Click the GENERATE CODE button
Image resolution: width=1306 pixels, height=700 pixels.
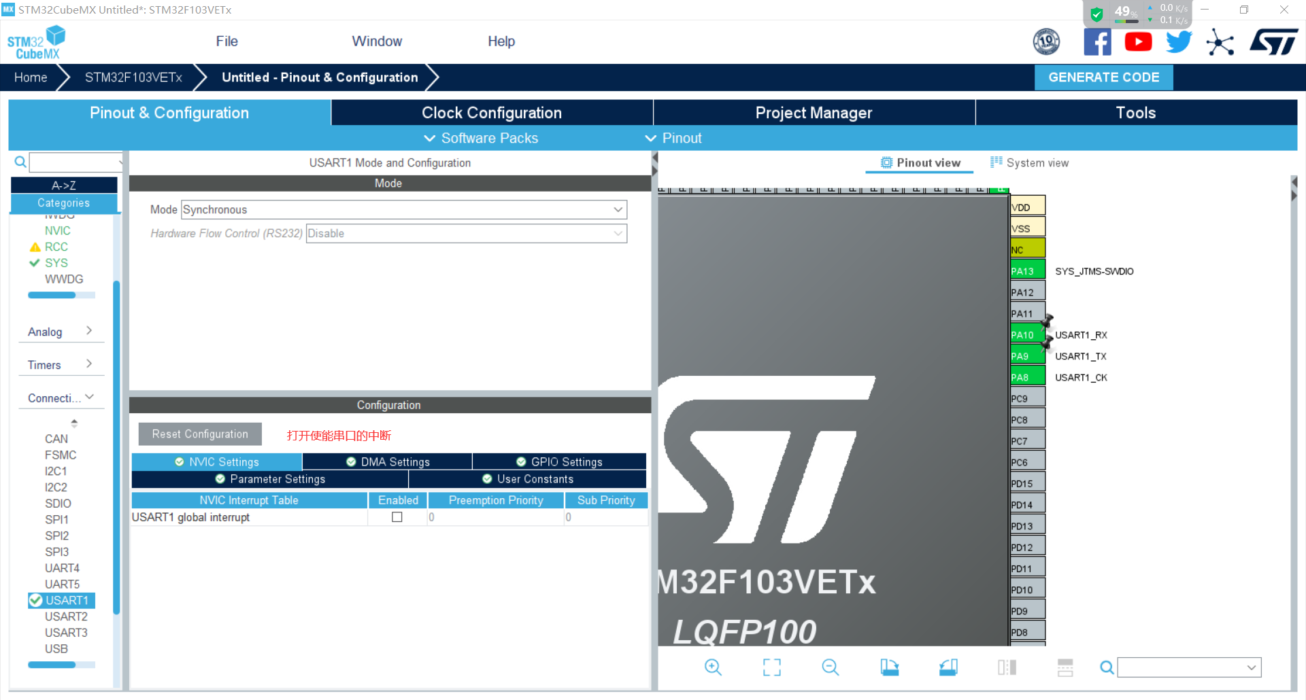(1103, 77)
